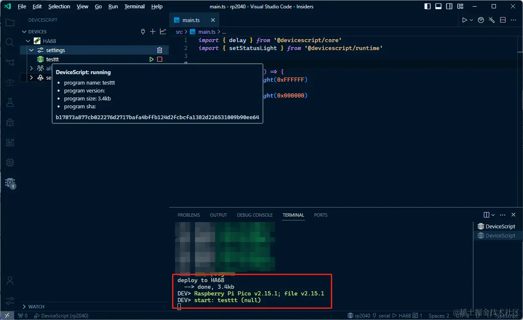Stop testtt with the red square icon

click(x=160, y=59)
